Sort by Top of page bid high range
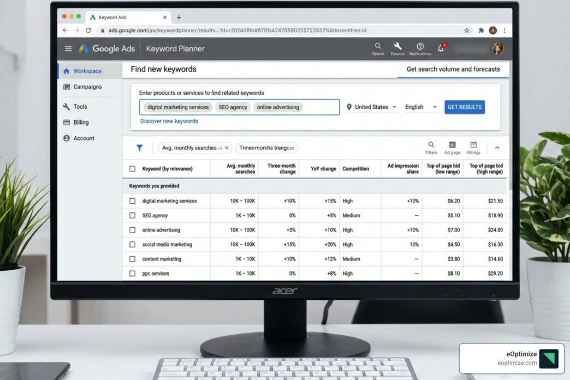570x380 pixels. coord(486,169)
